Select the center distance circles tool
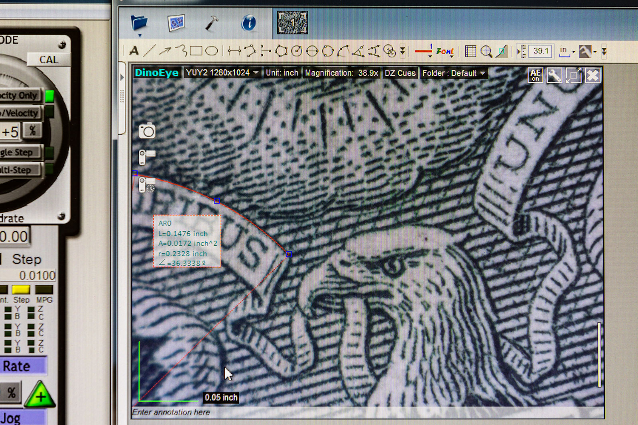638x425 pixels. click(x=390, y=51)
